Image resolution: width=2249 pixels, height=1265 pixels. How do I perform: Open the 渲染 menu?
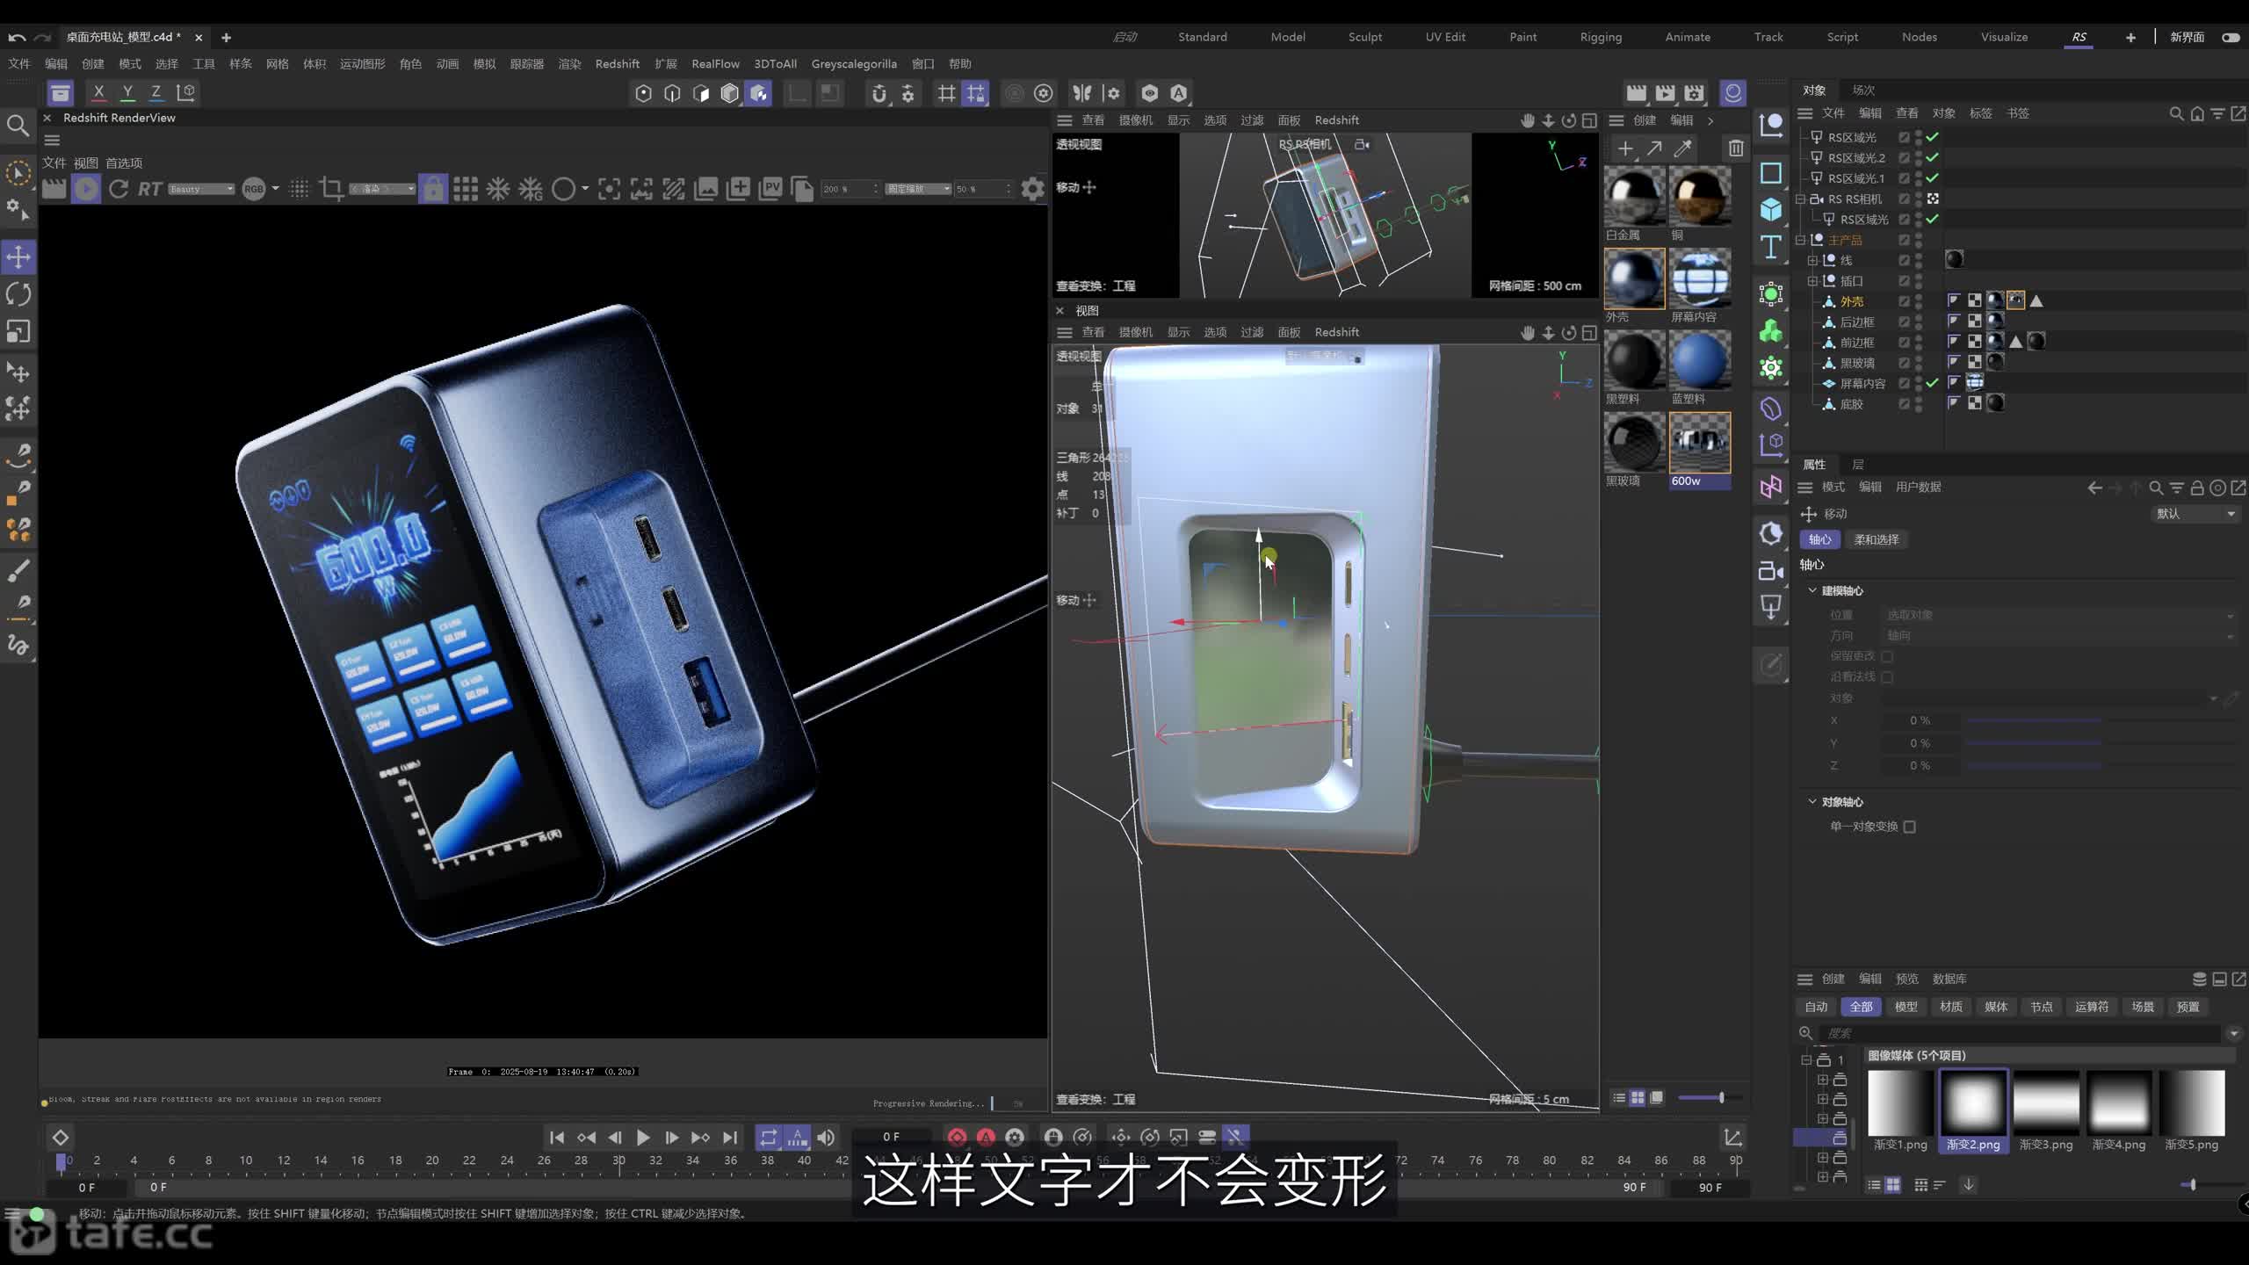[569, 64]
